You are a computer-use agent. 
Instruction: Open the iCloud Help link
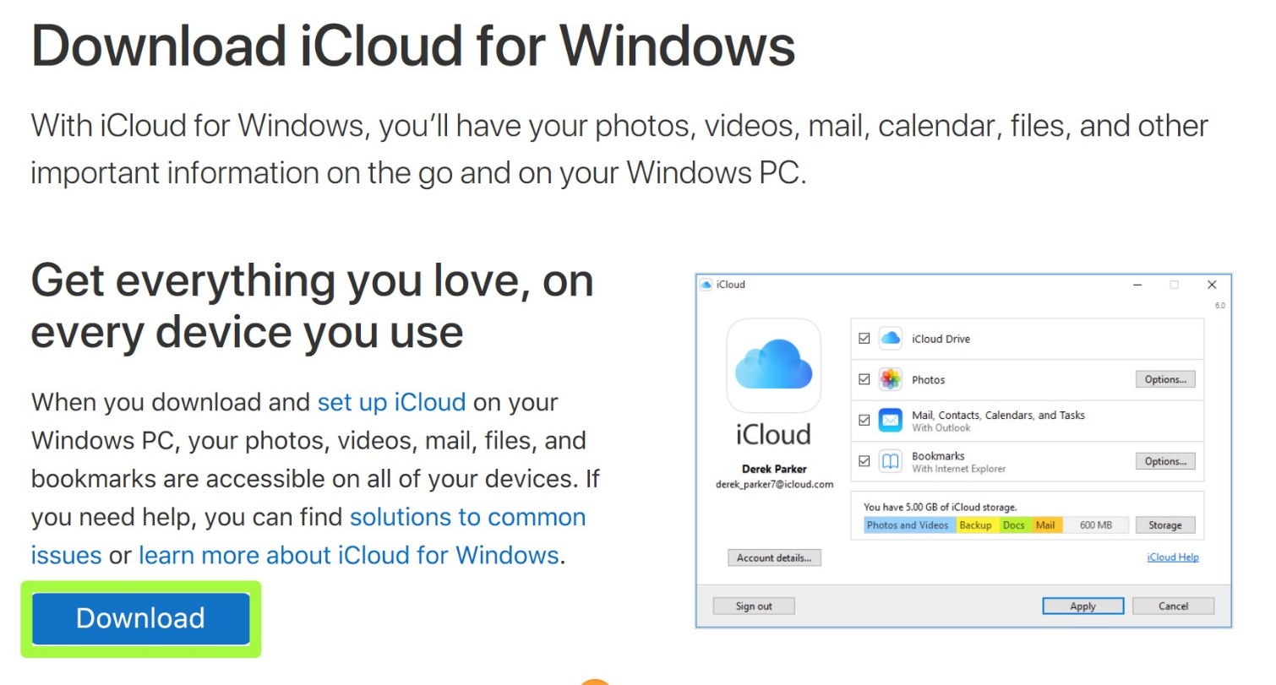tap(1173, 557)
